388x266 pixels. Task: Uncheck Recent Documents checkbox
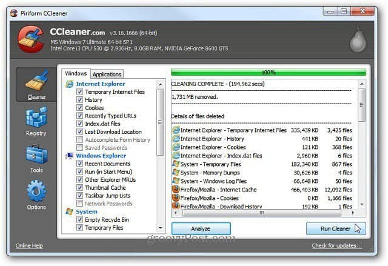[79, 164]
